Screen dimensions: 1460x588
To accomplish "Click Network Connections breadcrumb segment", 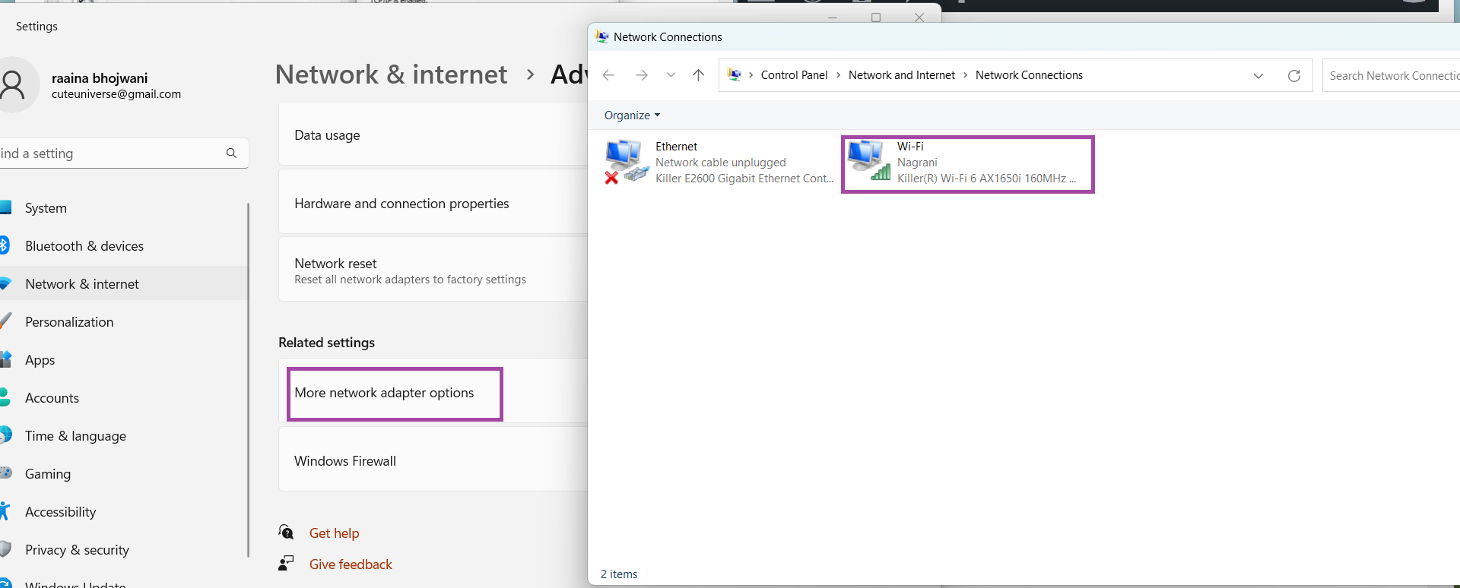I will tap(1029, 75).
